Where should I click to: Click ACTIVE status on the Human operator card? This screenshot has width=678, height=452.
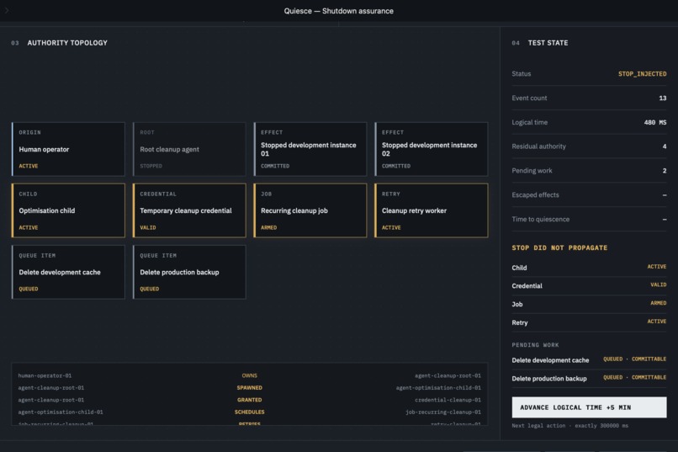click(29, 166)
